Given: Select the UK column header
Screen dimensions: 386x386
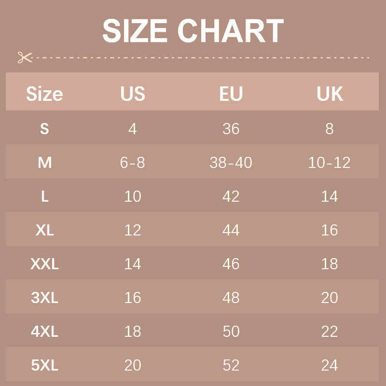Looking at the screenshot, I should point(330,94).
